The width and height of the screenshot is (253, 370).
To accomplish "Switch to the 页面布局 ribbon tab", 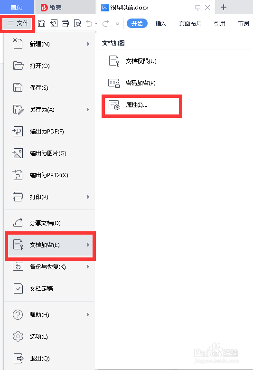I will (190, 23).
